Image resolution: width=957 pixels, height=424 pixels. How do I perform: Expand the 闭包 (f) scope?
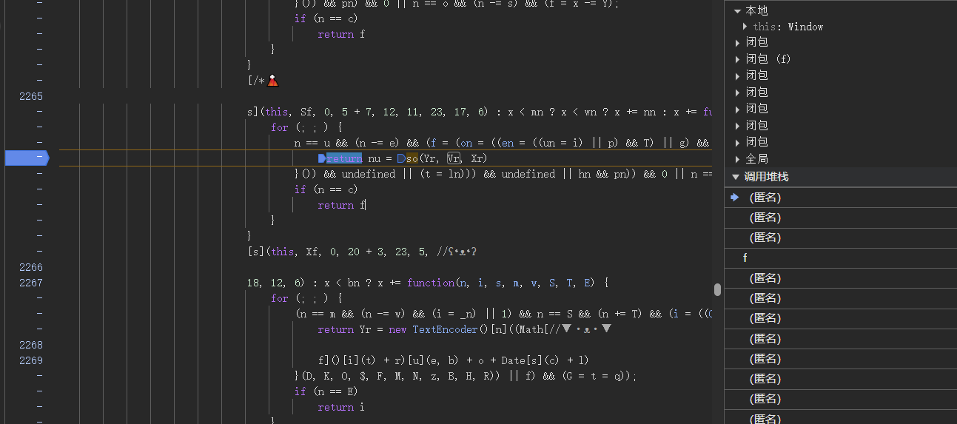click(x=737, y=59)
